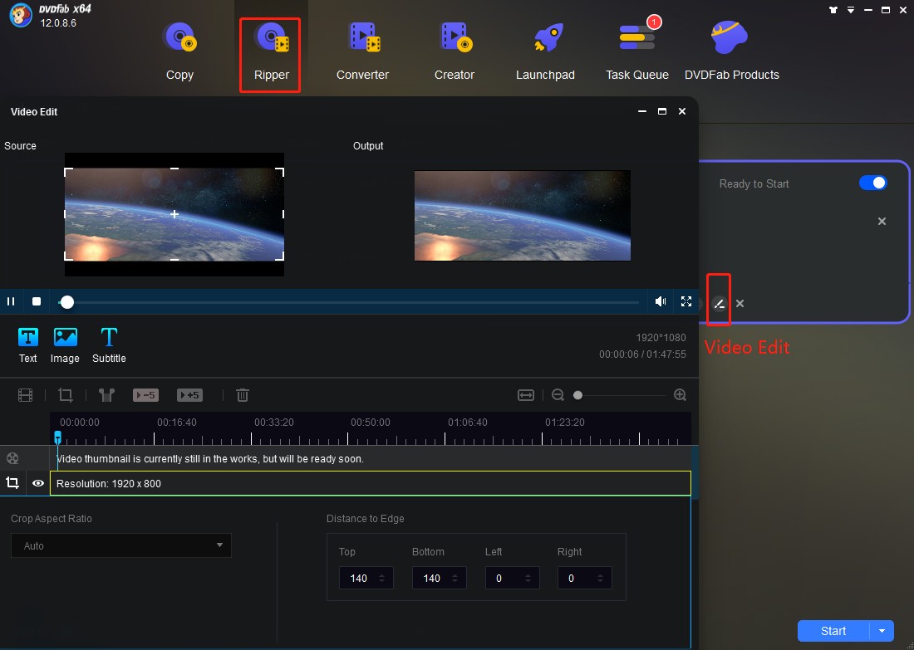Viewport: 914px width, 650px height.
Task: Click the delete trash icon above the timeline
Action: point(242,394)
